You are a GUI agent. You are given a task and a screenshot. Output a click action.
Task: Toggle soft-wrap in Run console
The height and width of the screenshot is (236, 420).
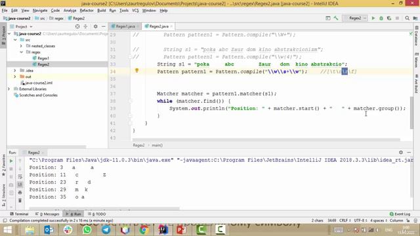pyautogui.click(x=20, y=176)
